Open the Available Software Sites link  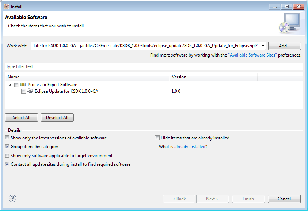tap(252, 55)
